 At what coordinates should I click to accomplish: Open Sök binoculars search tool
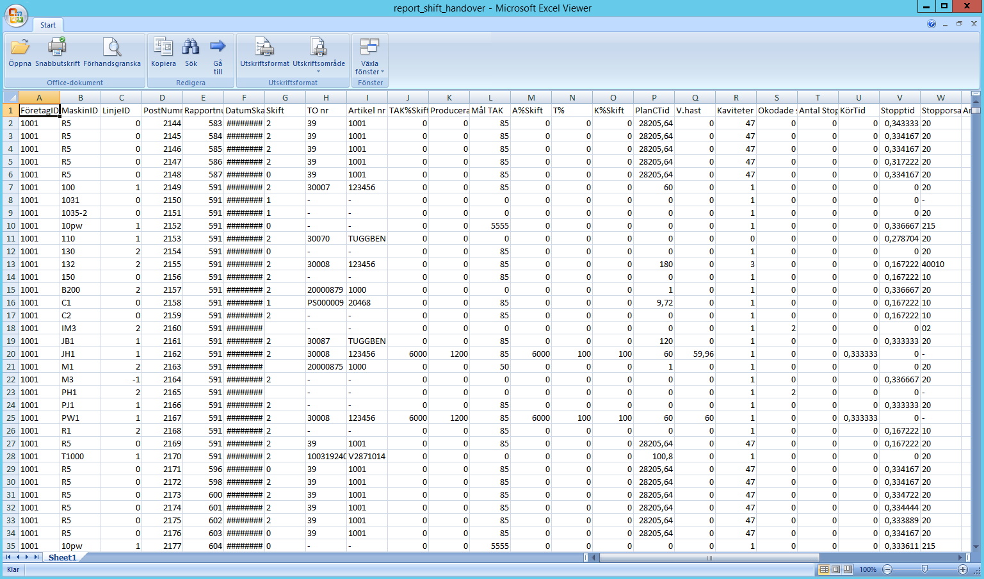pos(191,52)
